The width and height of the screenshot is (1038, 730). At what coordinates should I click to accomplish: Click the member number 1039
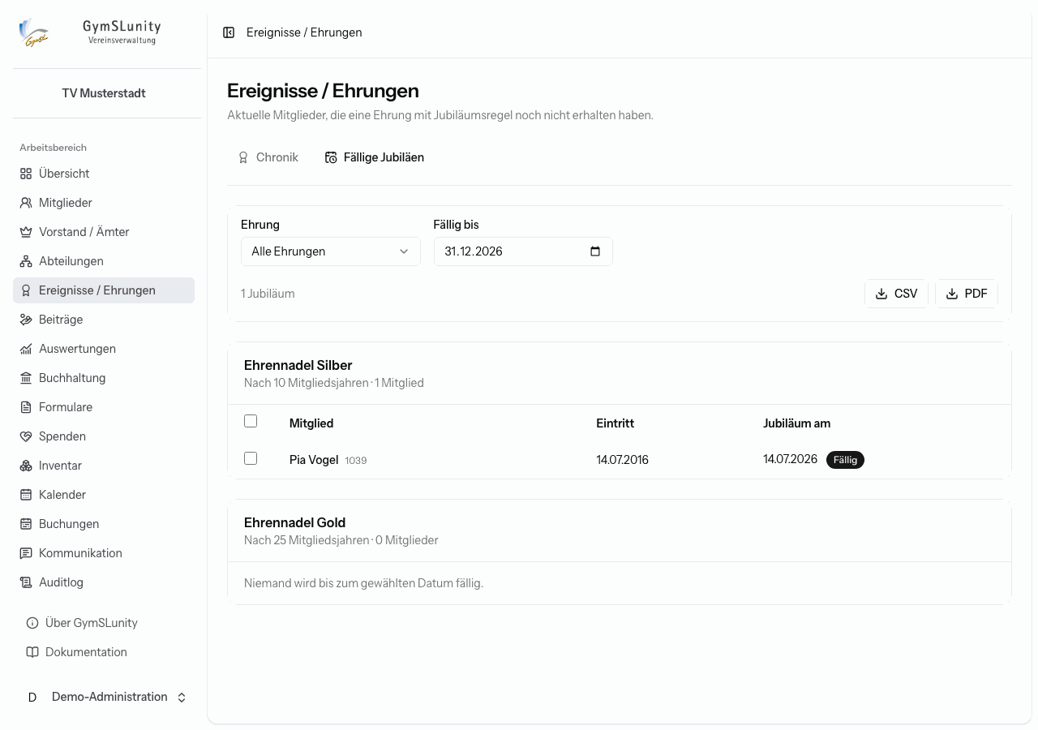coord(356,461)
